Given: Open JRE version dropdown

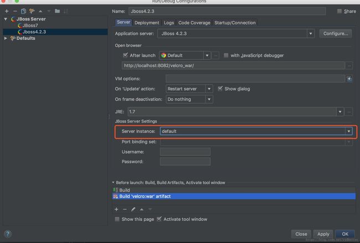Looking at the screenshot, I should point(340,112).
